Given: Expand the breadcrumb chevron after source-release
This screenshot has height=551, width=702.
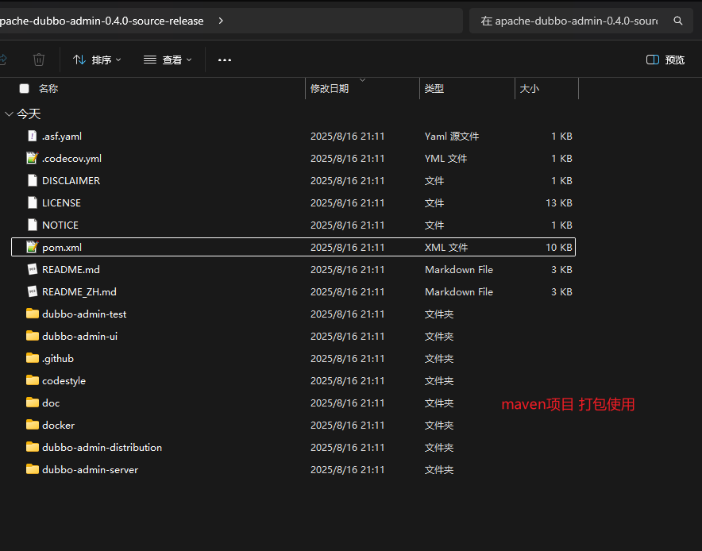Looking at the screenshot, I should click(x=221, y=21).
